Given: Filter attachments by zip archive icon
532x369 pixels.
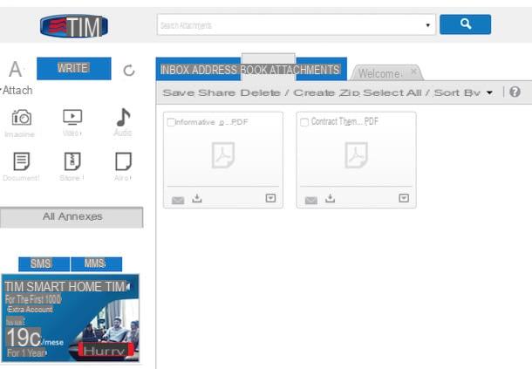Looking at the screenshot, I should (72, 161).
